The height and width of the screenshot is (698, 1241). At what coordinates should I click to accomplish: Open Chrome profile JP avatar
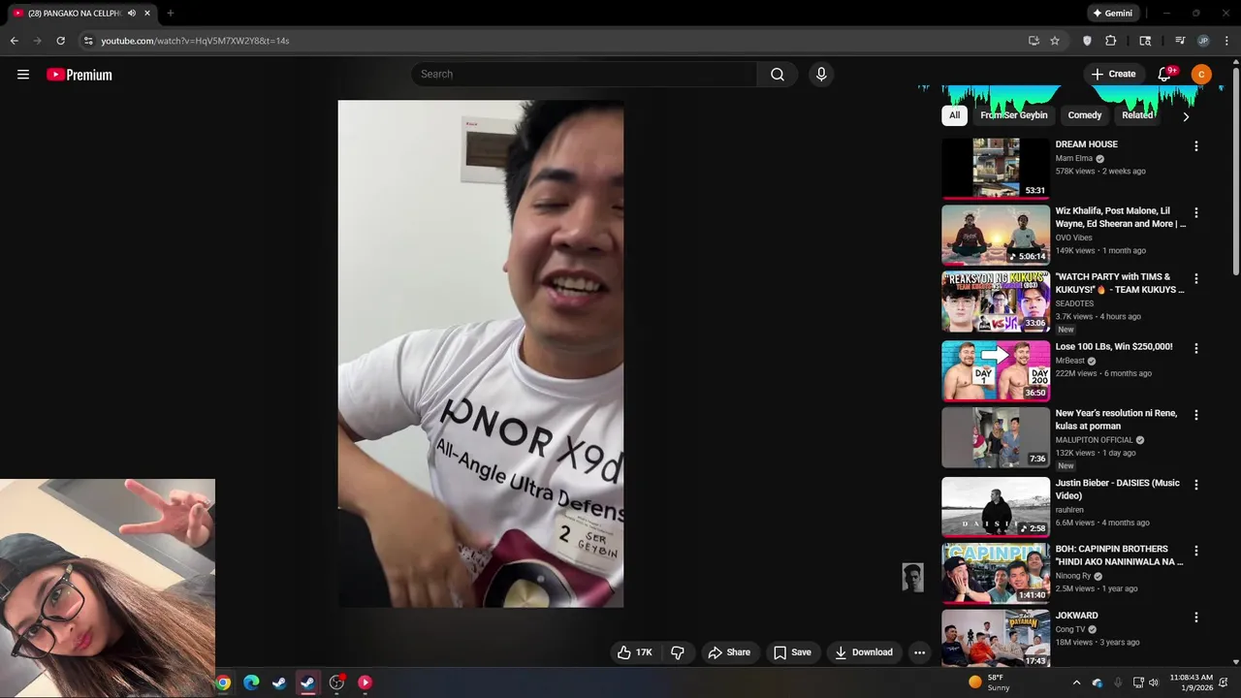click(x=1203, y=41)
